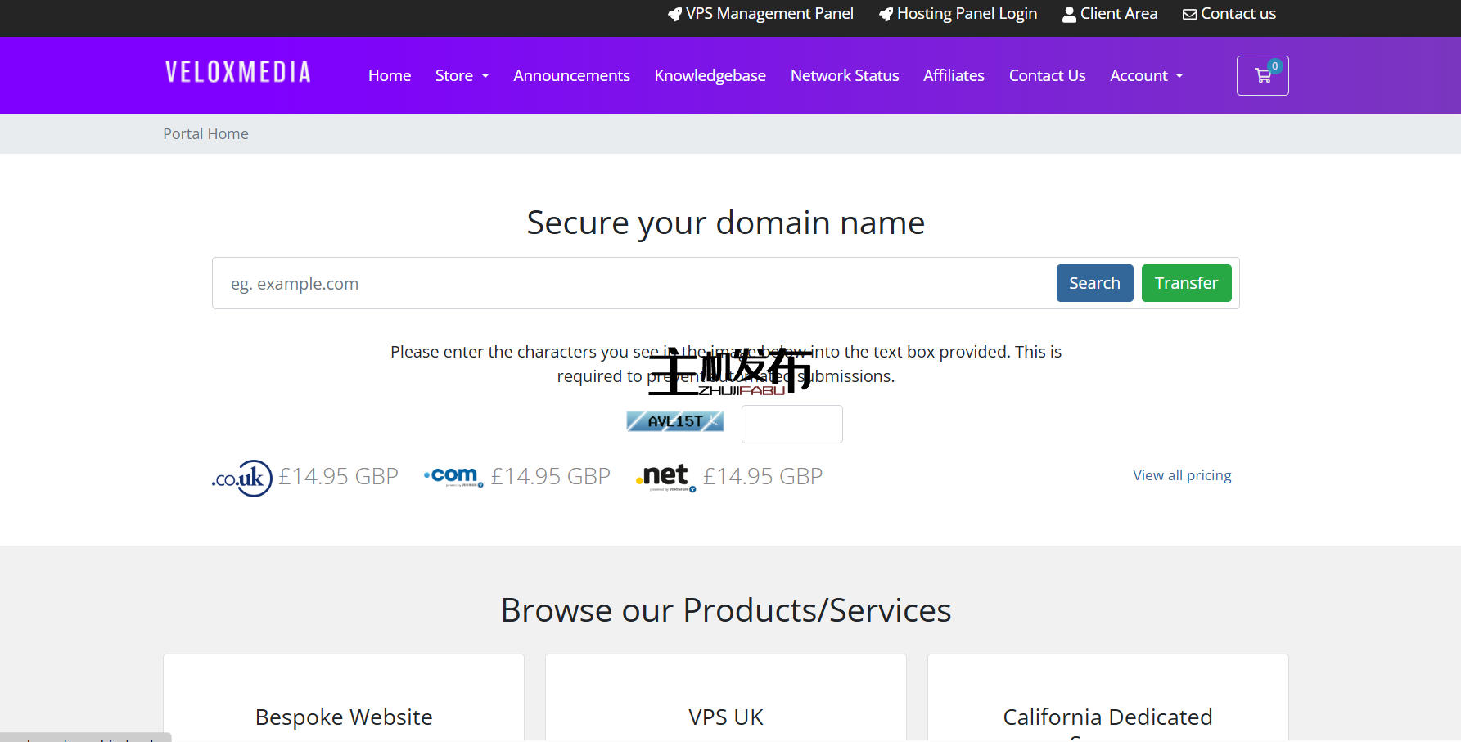
Task: Click the envelope Contact us link
Action: (x=1229, y=14)
